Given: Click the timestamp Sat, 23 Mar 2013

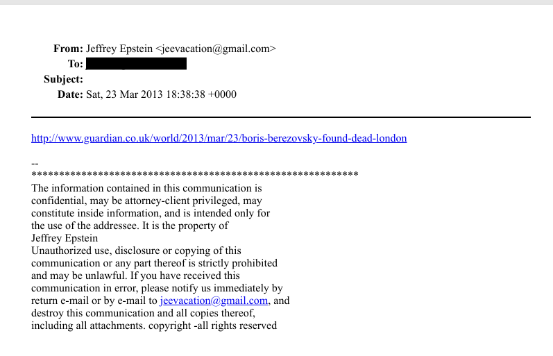Looking at the screenshot, I should coord(161,94).
